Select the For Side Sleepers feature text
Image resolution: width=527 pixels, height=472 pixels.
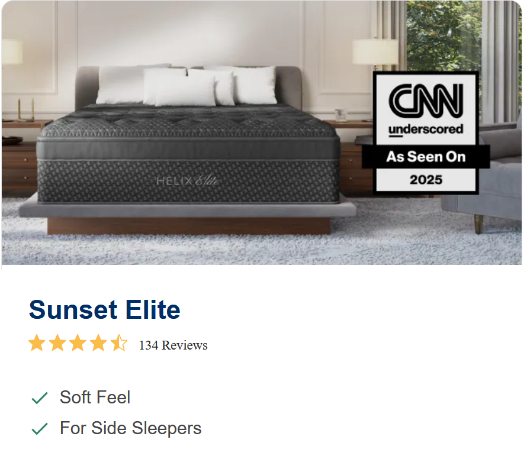click(130, 428)
